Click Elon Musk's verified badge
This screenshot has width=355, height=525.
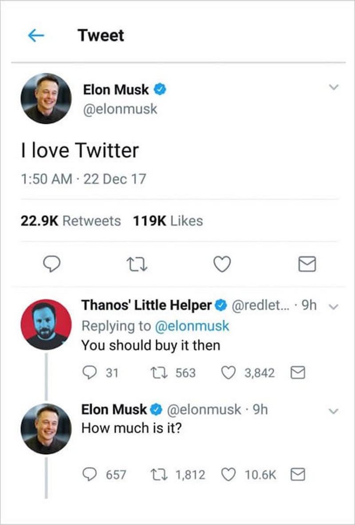[x=159, y=89]
